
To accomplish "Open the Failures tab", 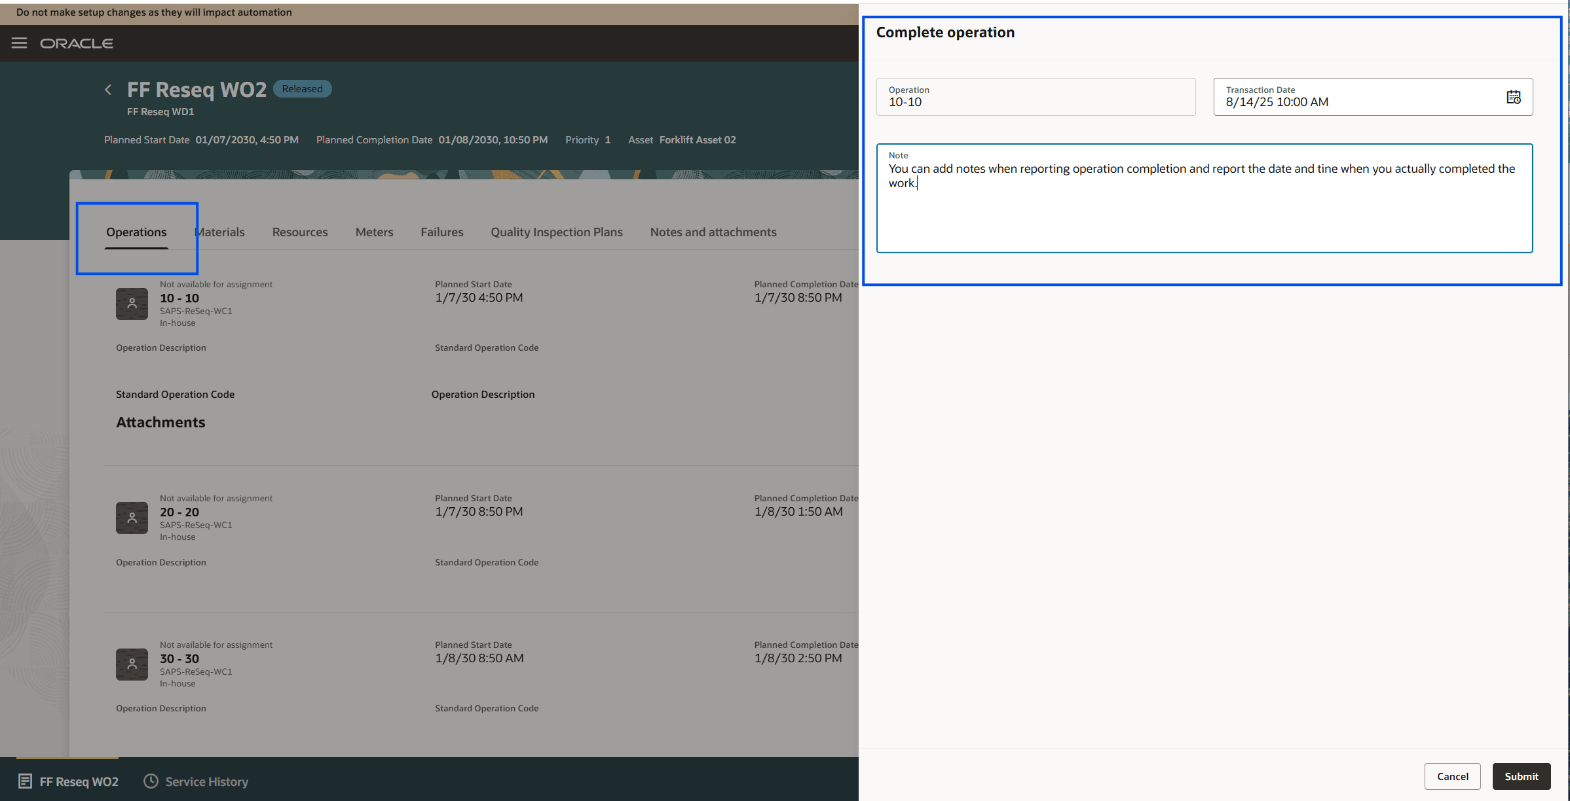I will pyautogui.click(x=441, y=232).
